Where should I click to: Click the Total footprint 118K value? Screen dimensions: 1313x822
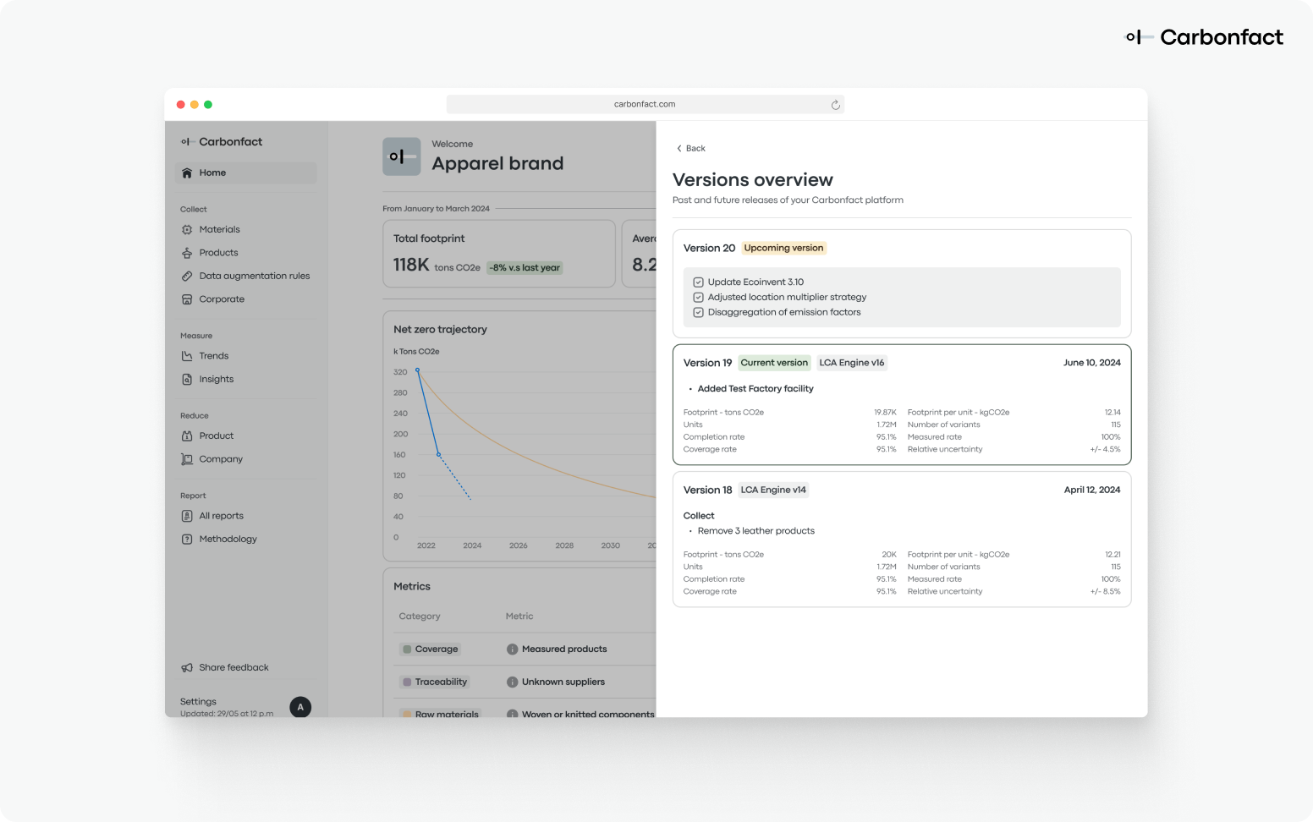pos(411,265)
